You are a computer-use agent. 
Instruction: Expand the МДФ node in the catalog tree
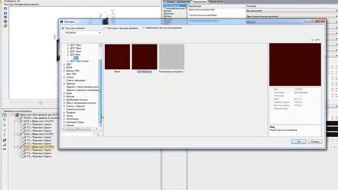pyautogui.click(x=64, y=68)
